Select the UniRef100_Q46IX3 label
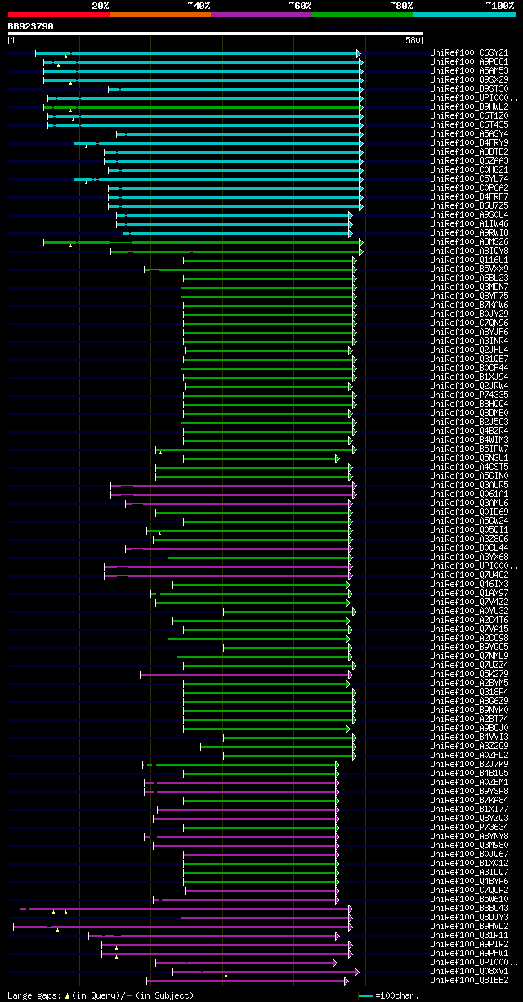Viewport: 523px width, 1002px height. click(x=469, y=584)
